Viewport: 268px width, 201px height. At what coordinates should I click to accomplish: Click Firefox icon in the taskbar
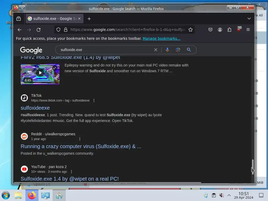[x=32, y=195]
